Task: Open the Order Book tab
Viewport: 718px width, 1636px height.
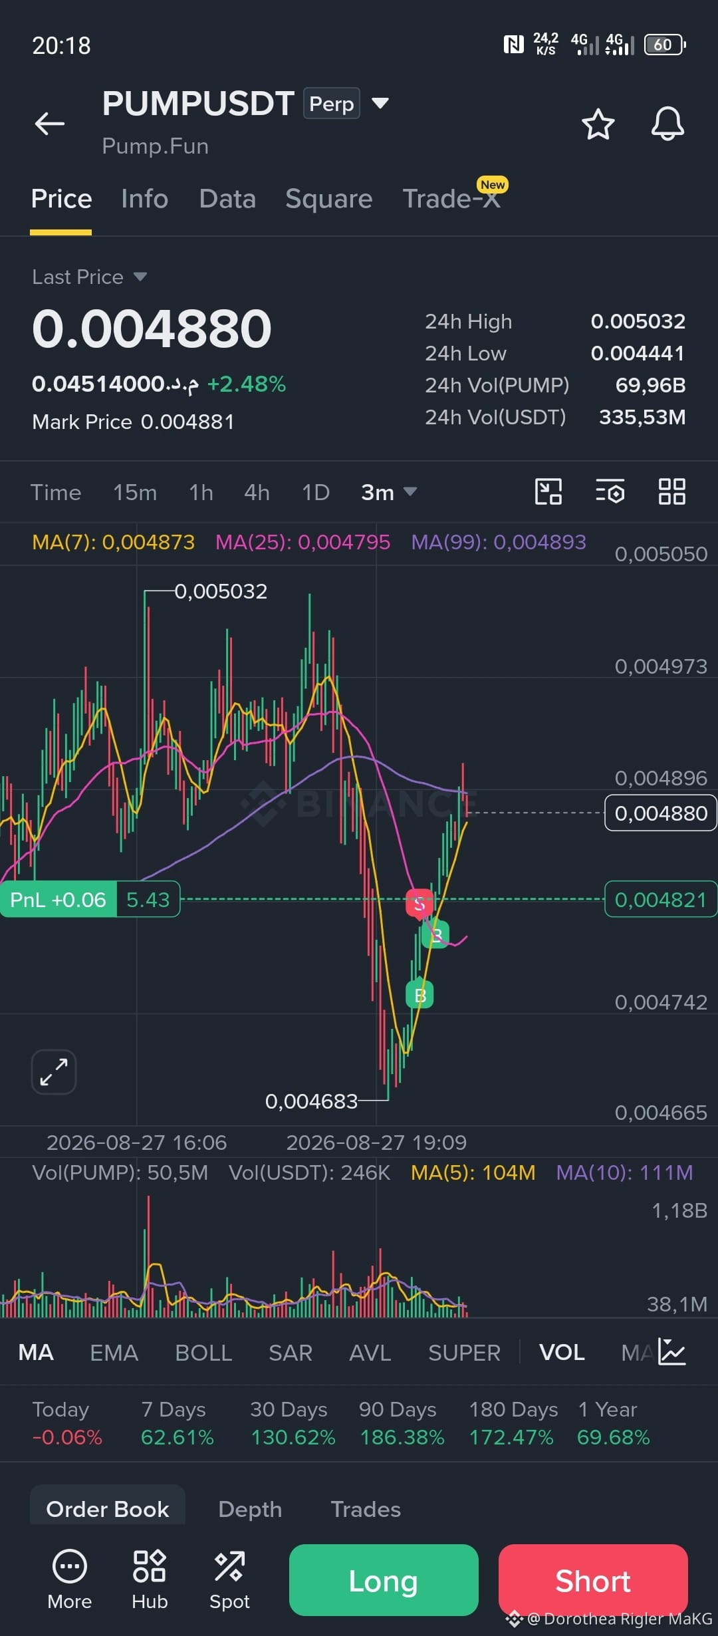Action: 108,1509
